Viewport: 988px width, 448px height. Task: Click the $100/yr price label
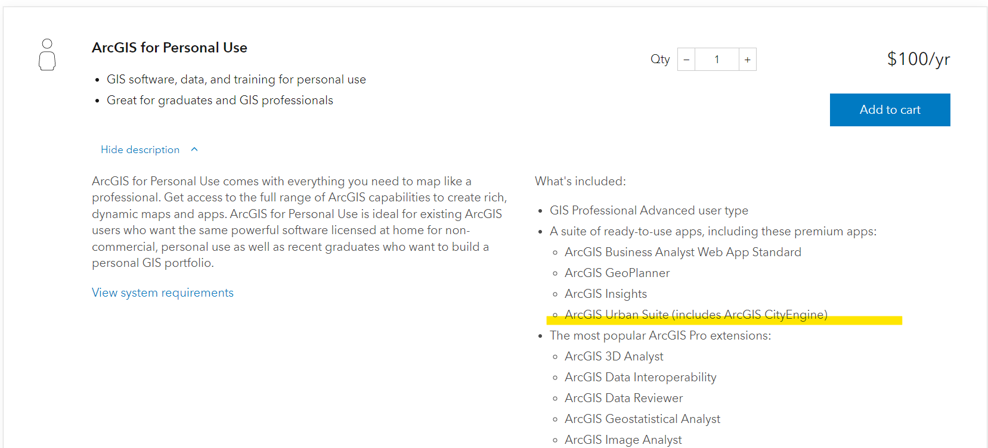(918, 59)
